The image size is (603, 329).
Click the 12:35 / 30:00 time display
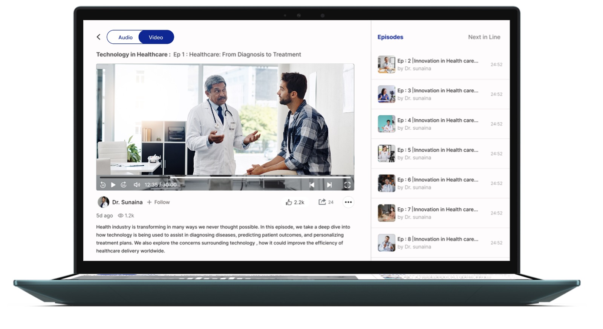pyautogui.click(x=161, y=185)
